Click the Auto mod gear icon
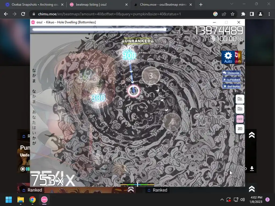The image size is (275, 206). (228, 57)
